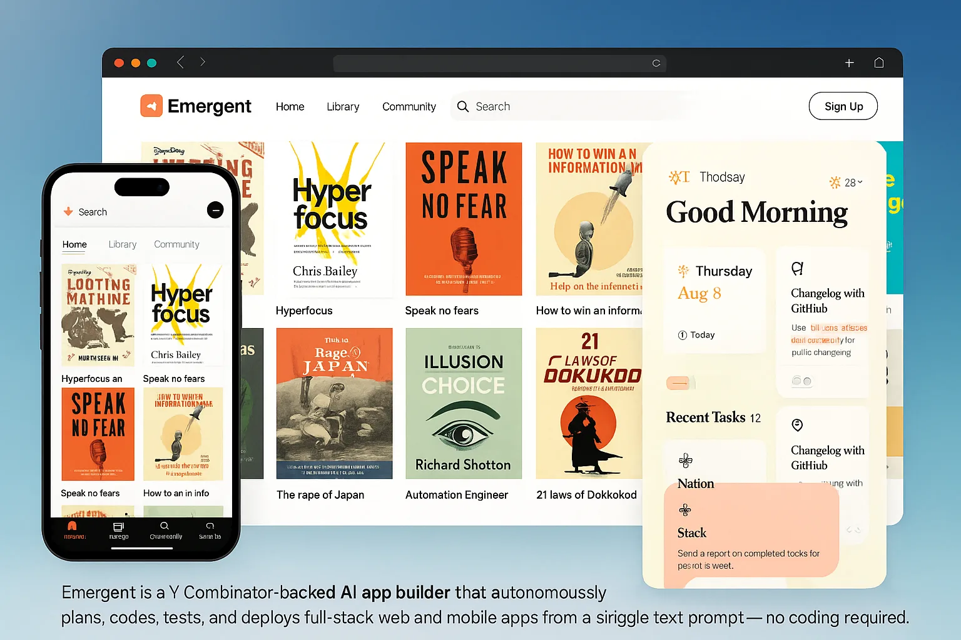Click the orange Emergent logo icon

pos(151,106)
